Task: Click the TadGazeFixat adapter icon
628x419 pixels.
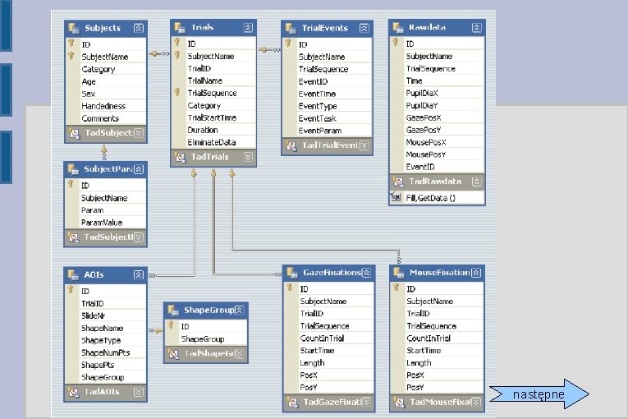Action: click(293, 403)
